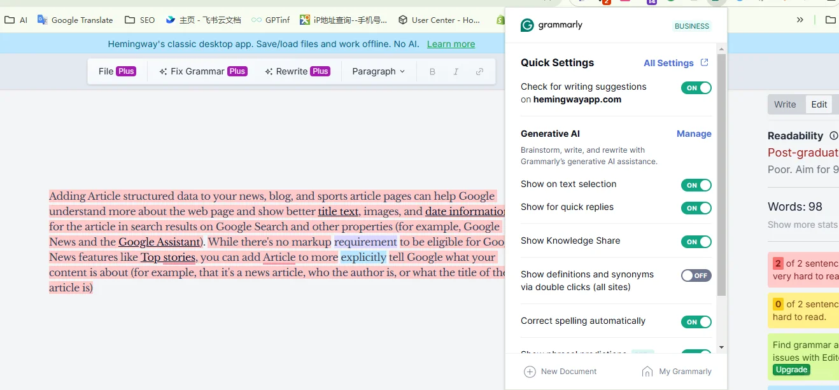Click the New Document plus icon
This screenshot has height=390, width=839.
coord(530,372)
